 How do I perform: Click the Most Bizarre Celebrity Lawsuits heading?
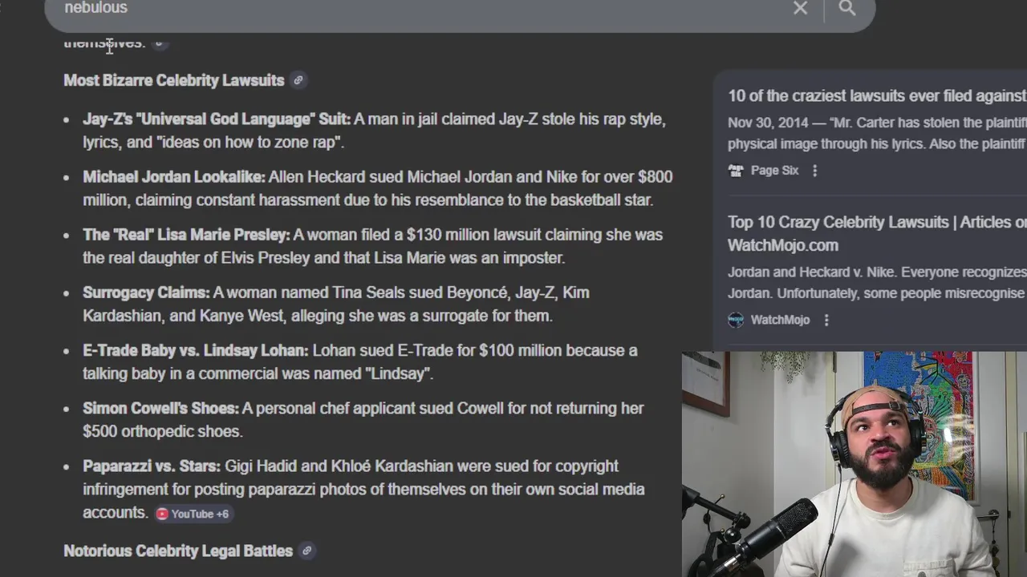tap(174, 80)
